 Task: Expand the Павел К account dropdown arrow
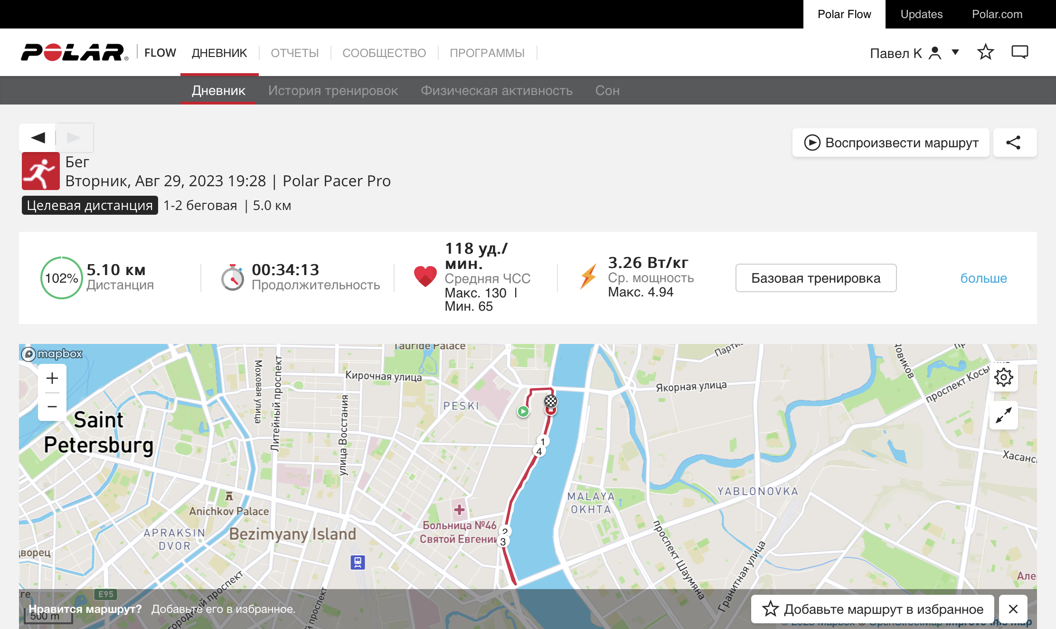pos(955,52)
